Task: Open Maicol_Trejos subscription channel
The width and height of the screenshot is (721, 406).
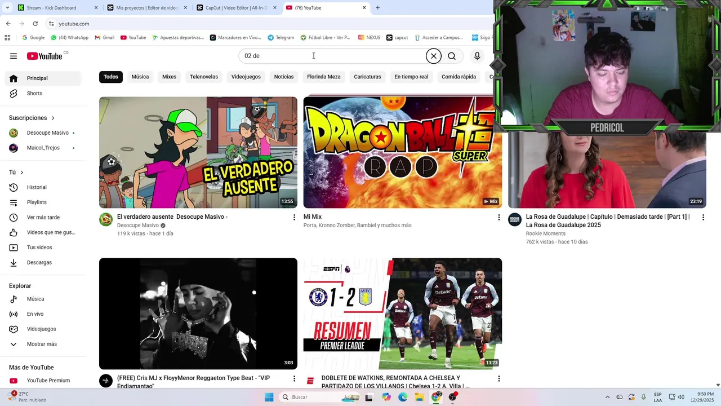Action: [x=43, y=148]
